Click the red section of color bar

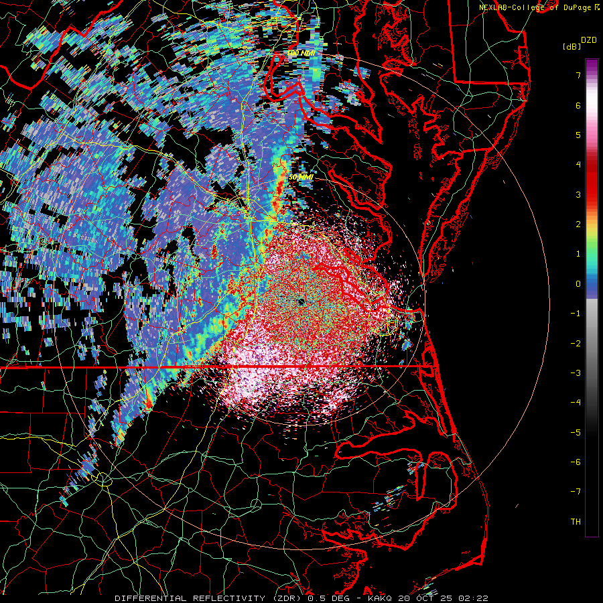pyautogui.click(x=592, y=181)
